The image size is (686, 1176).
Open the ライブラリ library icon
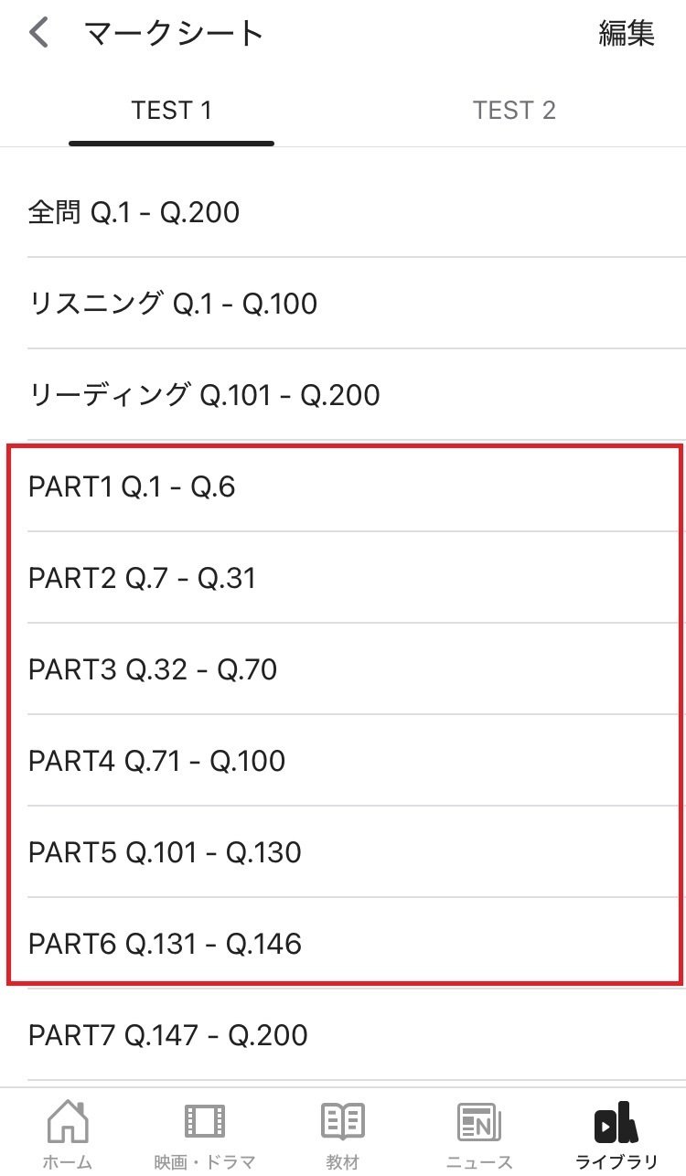click(616, 1121)
